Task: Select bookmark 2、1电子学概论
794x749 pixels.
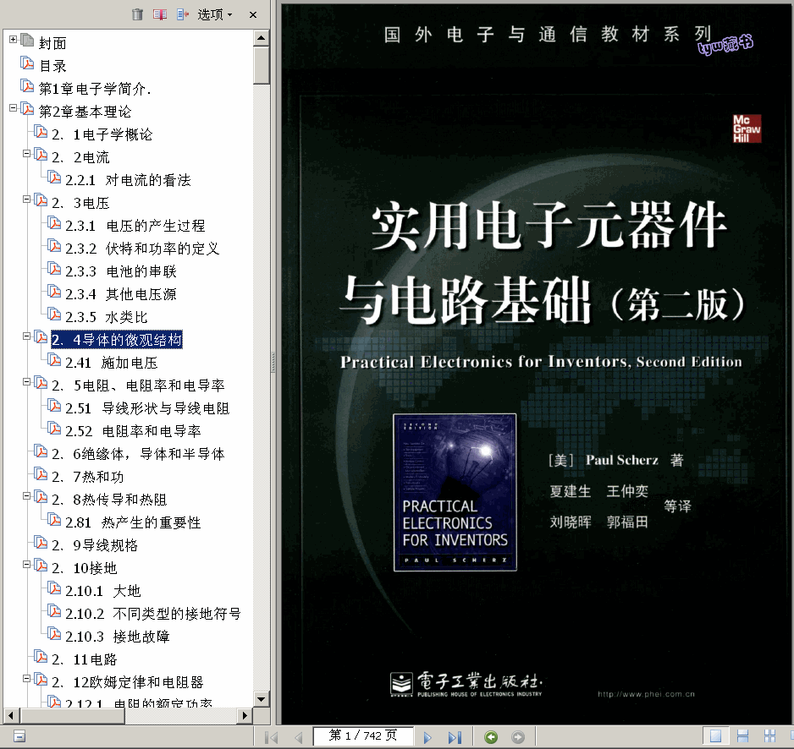Action: [102, 134]
